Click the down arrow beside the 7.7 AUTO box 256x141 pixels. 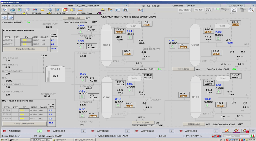[x=82, y=80]
